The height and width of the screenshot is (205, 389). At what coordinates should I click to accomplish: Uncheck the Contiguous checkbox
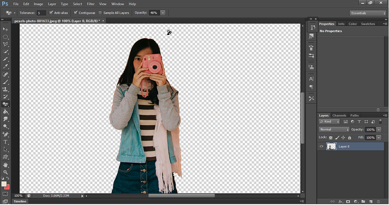point(76,13)
